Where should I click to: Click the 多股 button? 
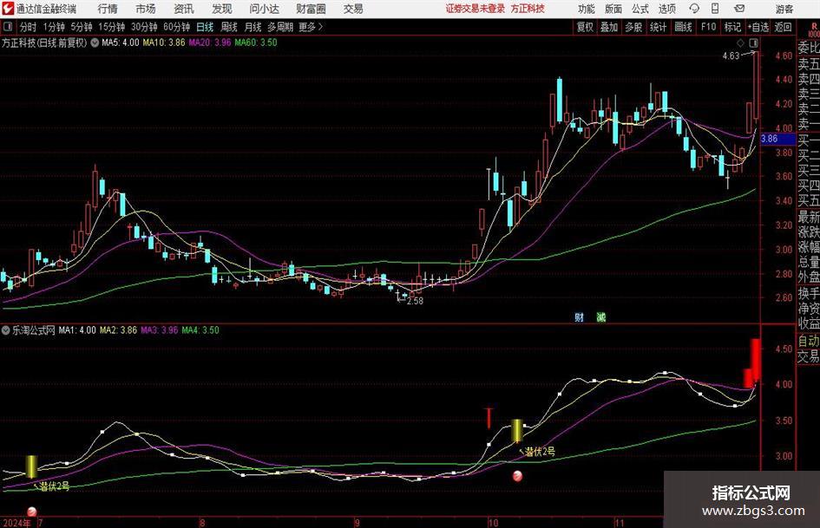633,27
